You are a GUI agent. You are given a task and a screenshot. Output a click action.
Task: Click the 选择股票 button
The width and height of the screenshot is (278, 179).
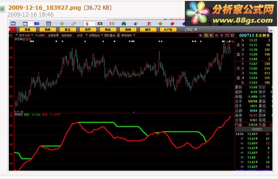(x=53, y=36)
